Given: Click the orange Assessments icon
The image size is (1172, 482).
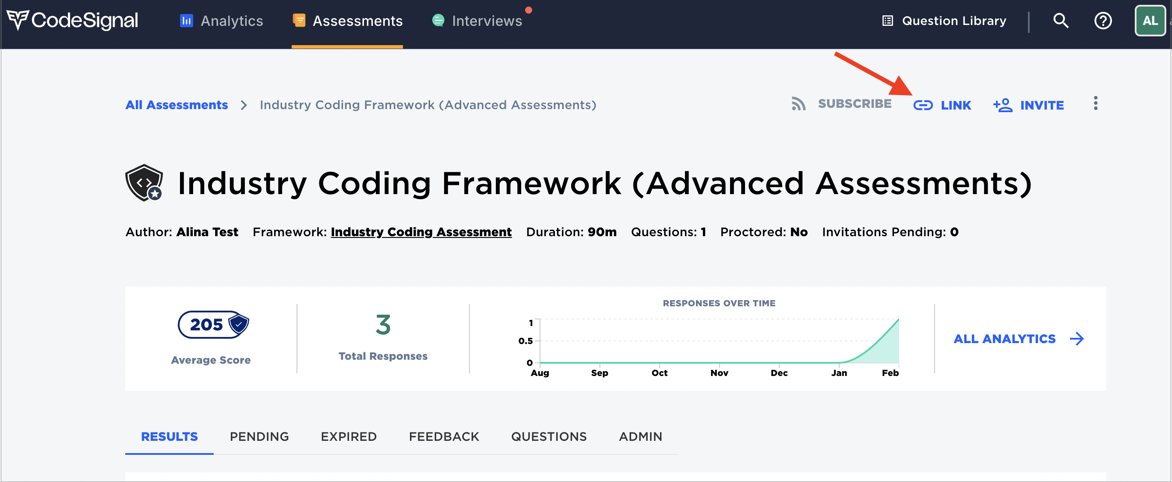Looking at the screenshot, I should (299, 21).
